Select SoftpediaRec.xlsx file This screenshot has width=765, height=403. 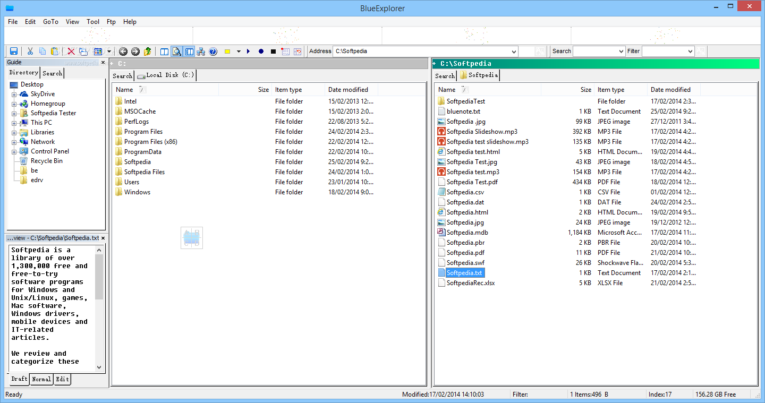[471, 283]
